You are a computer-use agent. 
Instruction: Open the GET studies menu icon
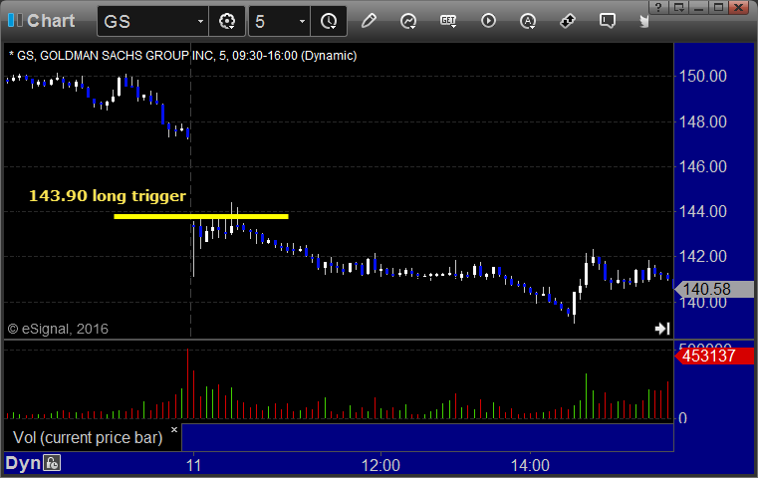tap(448, 21)
